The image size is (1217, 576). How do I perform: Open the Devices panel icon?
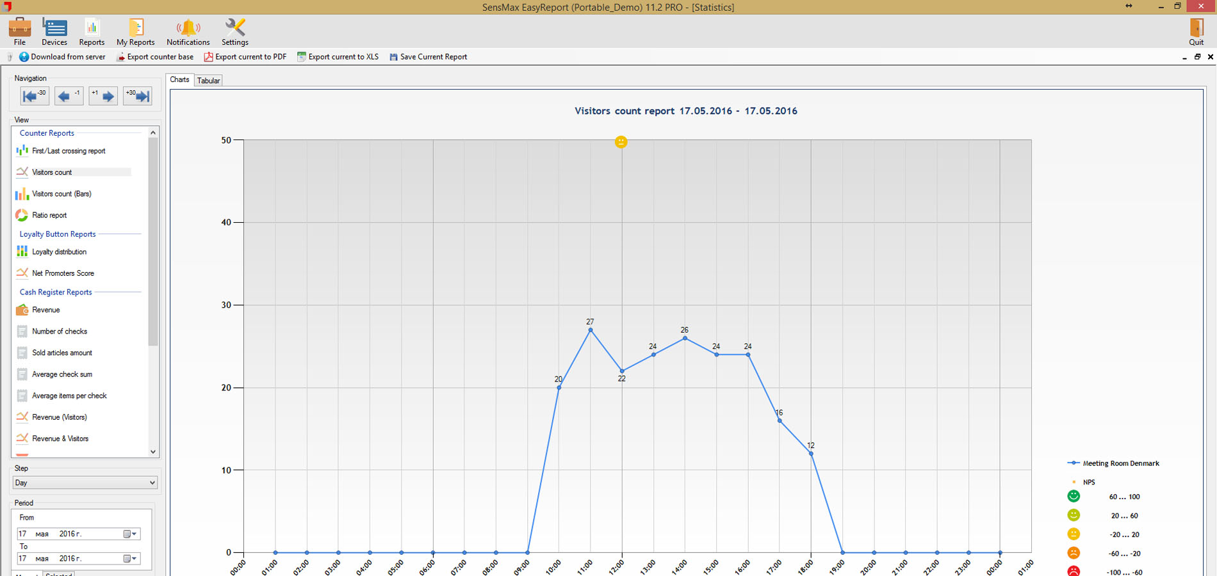(54, 28)
